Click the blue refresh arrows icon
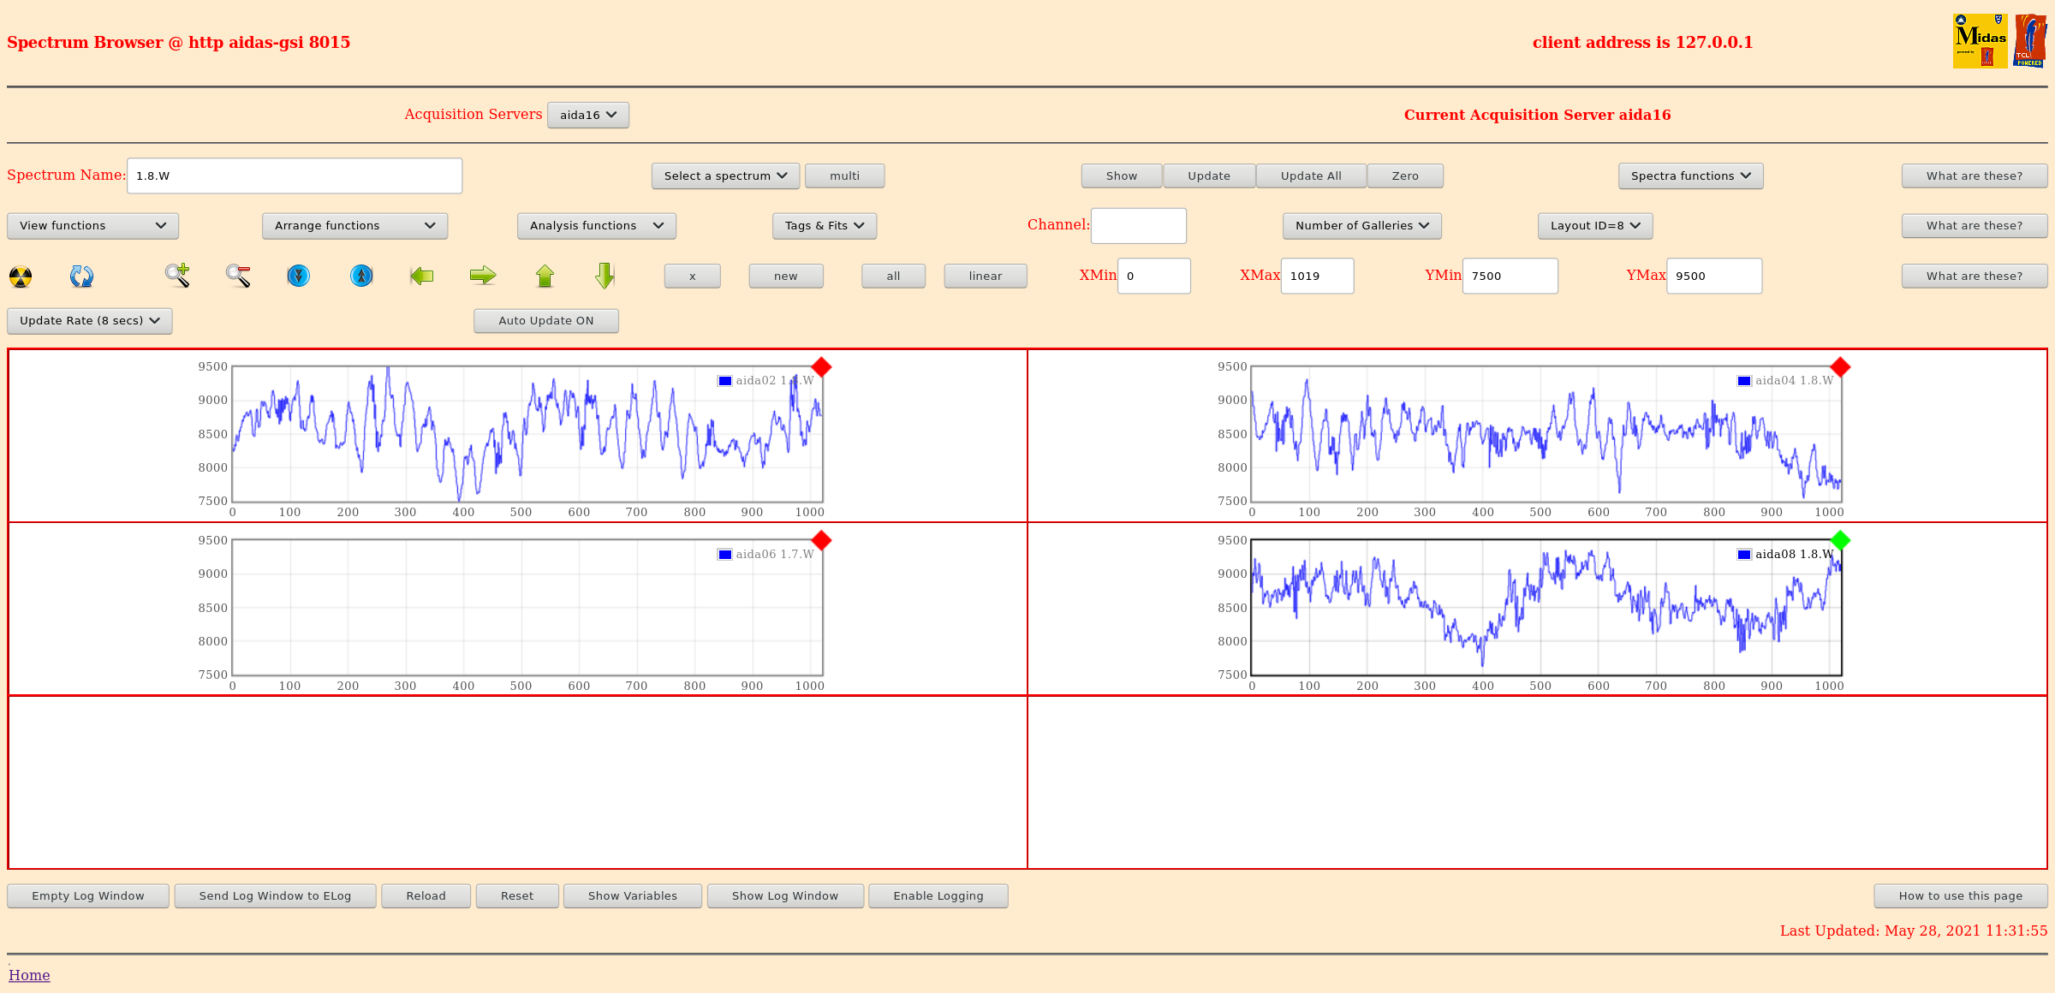The image size is (2055, 993). 81,276
